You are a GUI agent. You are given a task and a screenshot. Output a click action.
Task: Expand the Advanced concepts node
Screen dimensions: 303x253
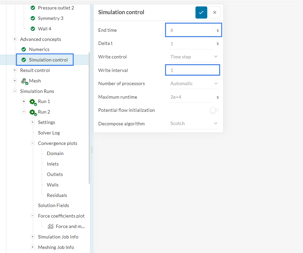[x=15, y=39]
